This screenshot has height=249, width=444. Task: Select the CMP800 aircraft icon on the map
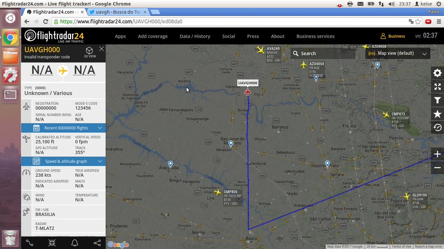point(218,192)
